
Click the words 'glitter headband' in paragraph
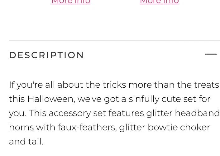tap(183, 113)
